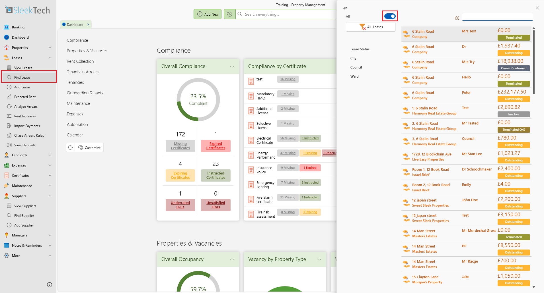This screenshot has height=293, width=544.
Task: Toggle the All leases switch off
Action: pyautogui.click(x=390, y=16)
